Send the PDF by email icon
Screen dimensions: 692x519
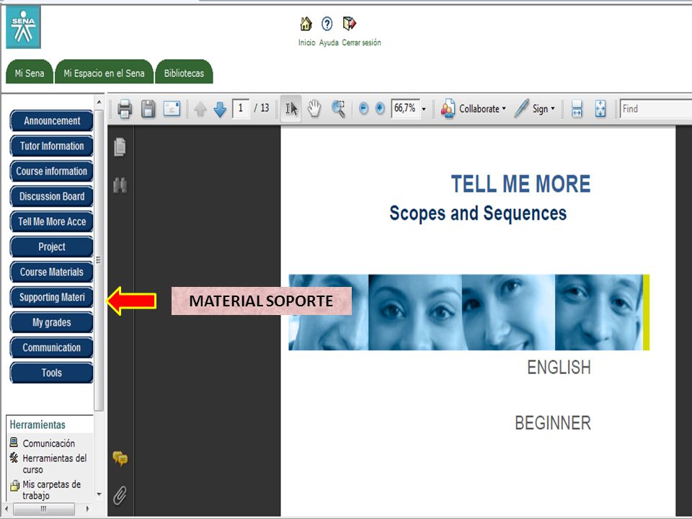(x=172, y=108)
